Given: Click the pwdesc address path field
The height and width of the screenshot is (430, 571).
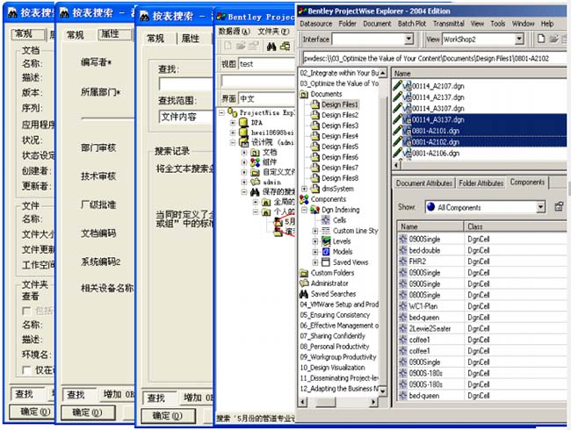Looking at the screenshot, I should coord(435,58).
